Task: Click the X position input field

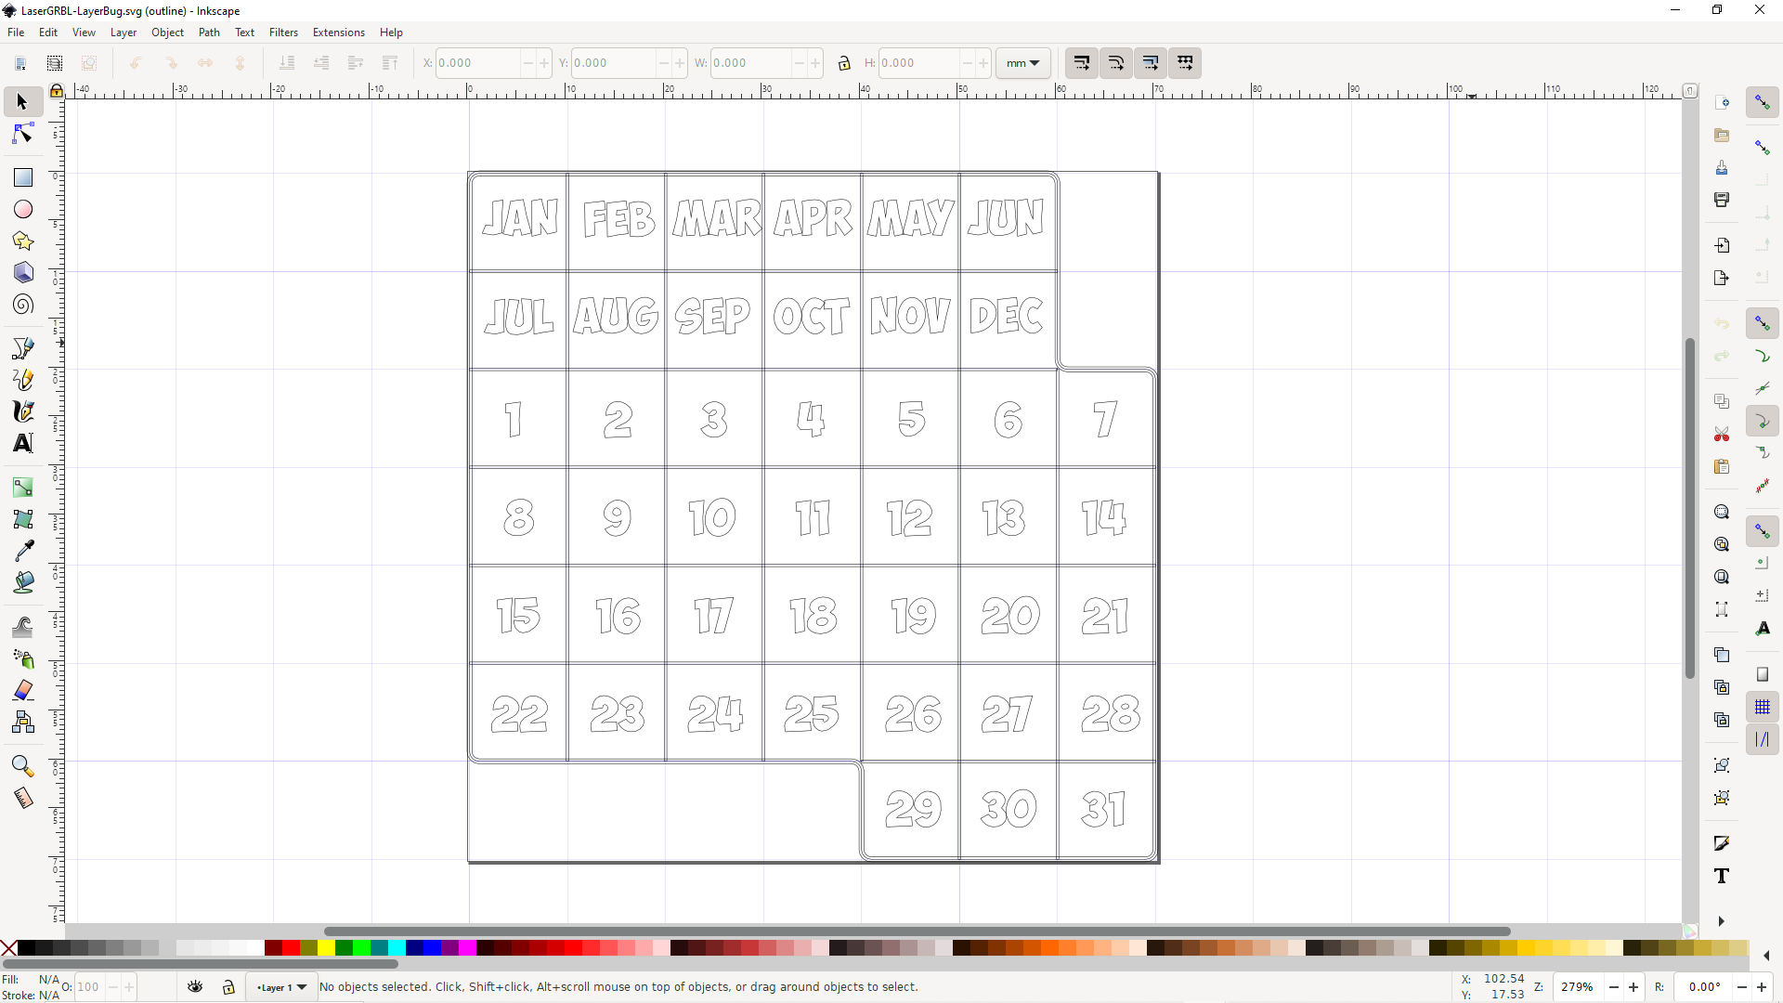Action: (477, 63)
